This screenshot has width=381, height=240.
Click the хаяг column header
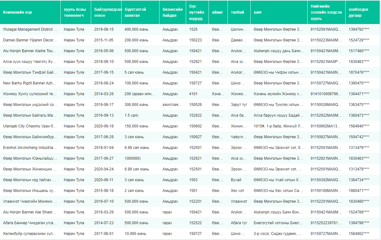click(258, 12)
